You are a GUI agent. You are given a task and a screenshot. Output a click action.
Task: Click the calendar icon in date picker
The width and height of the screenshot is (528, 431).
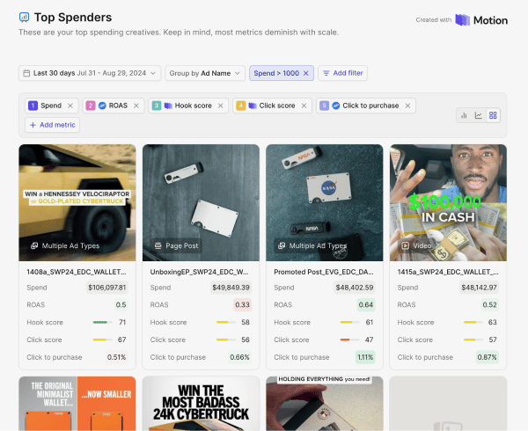[26, 73]
